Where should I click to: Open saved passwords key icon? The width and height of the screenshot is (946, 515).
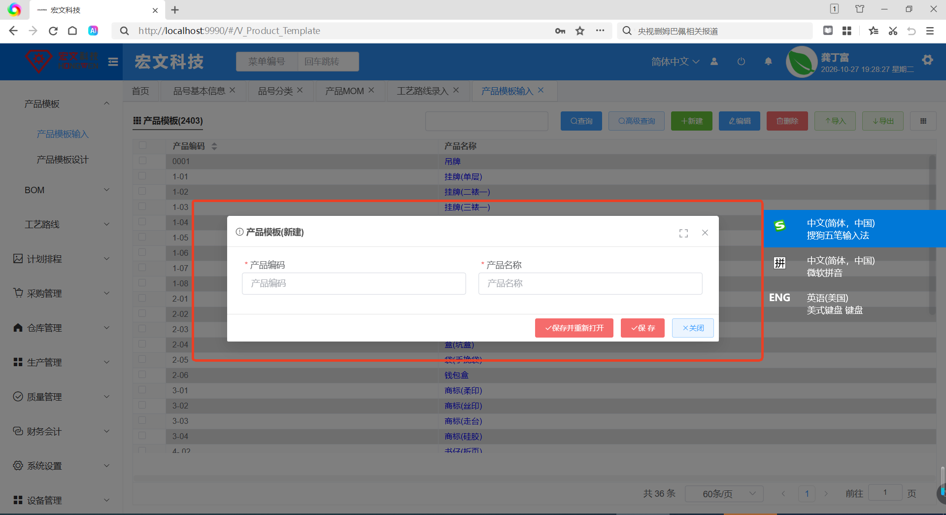(560, 31)
